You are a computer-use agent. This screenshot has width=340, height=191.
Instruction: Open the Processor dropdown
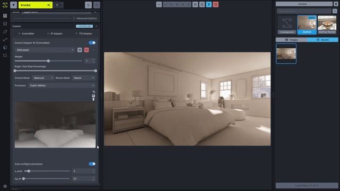(x=62, y=85)
